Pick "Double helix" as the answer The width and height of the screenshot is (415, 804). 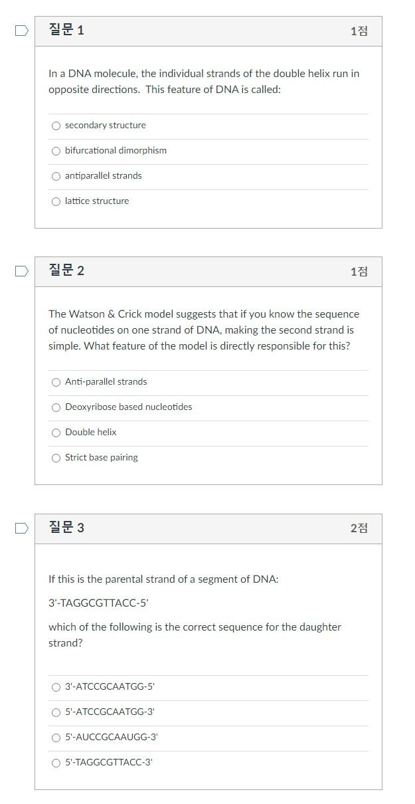(x=56, y=433)
